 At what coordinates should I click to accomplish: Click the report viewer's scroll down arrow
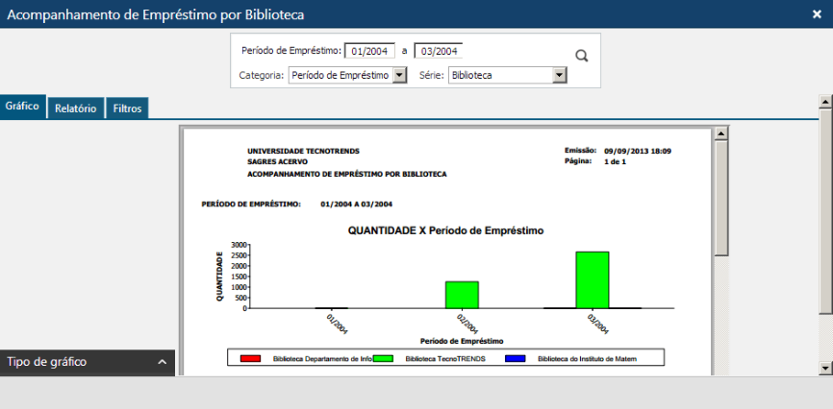pyautogui.click(x=720, y=367)
